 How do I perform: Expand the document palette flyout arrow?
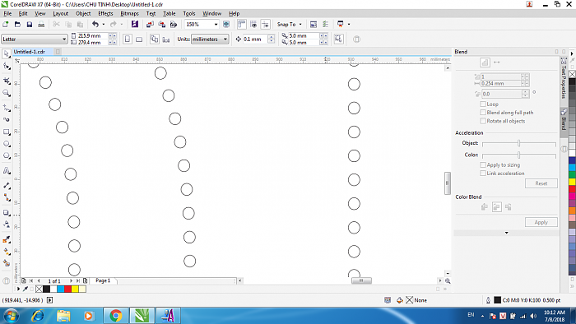click(18, 289)
